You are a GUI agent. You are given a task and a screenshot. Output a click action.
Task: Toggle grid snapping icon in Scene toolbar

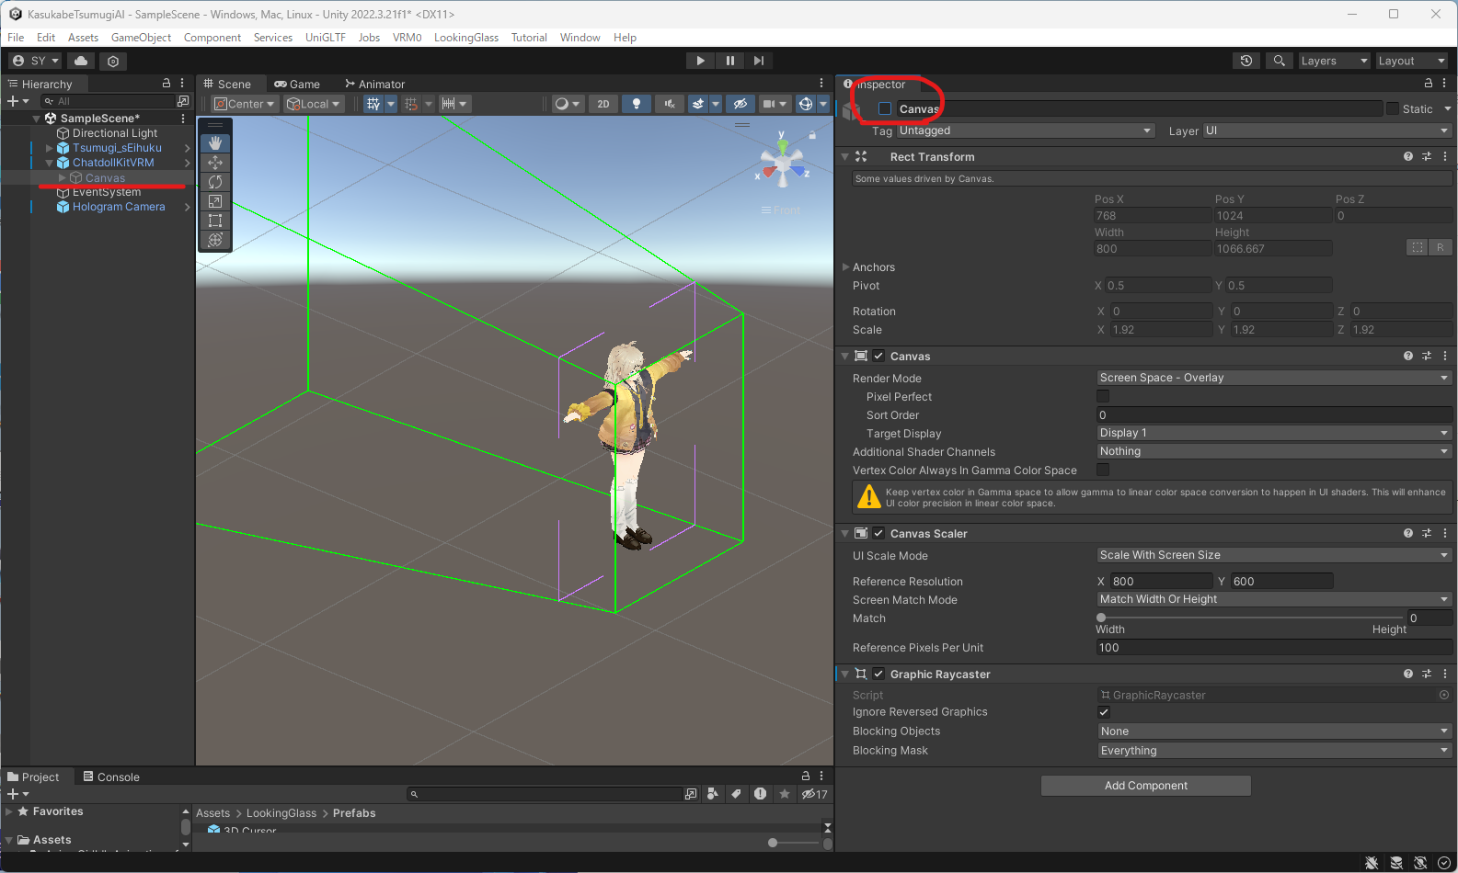pos(411,104)
